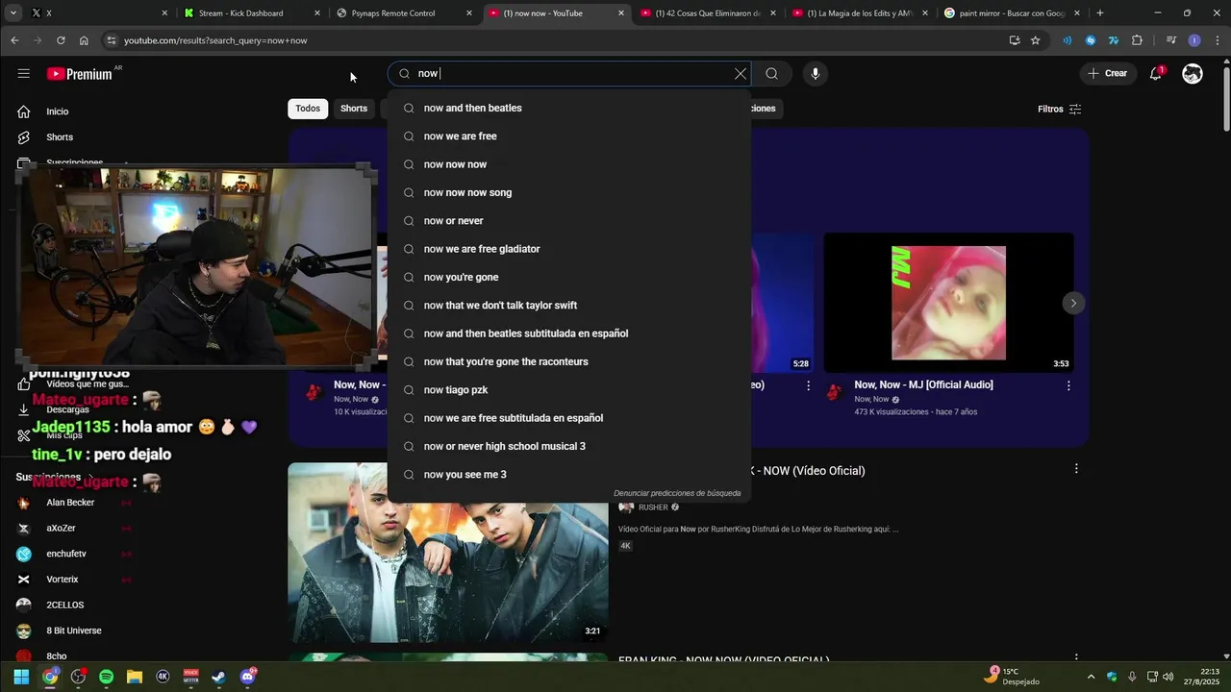The width and height of the screenshot is (1231, 692).
Task: Choose 'now and then beatles subtitulada en español'
Action: point(568,334)
